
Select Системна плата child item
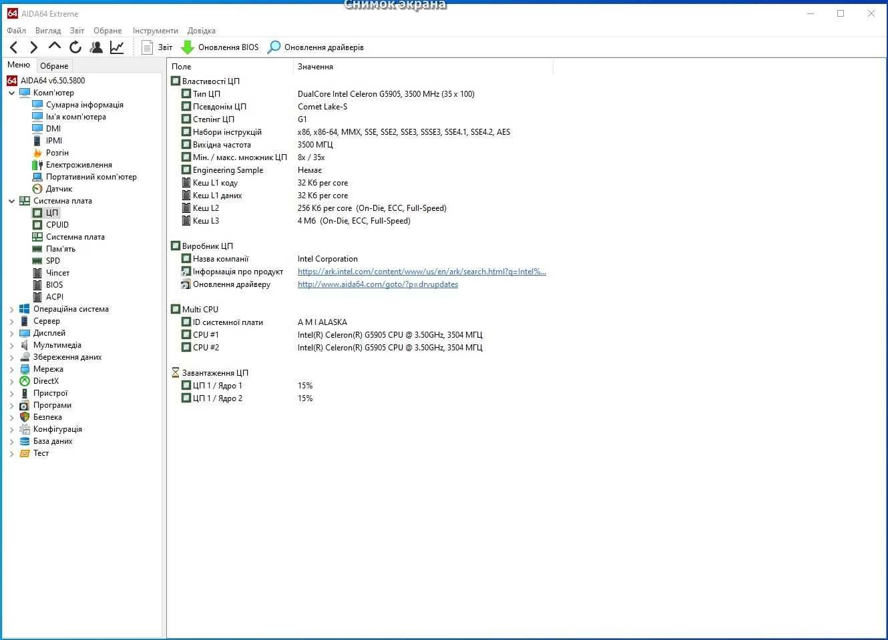tap(75, 237)
